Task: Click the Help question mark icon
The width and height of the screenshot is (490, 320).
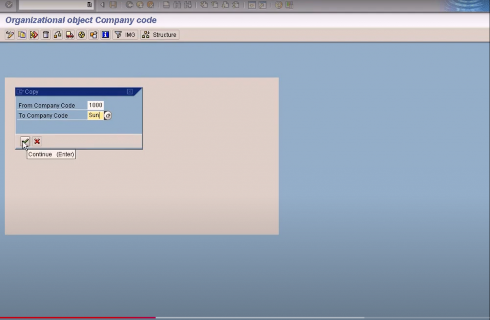Action: pyautogui.click(x=279, y=5)
